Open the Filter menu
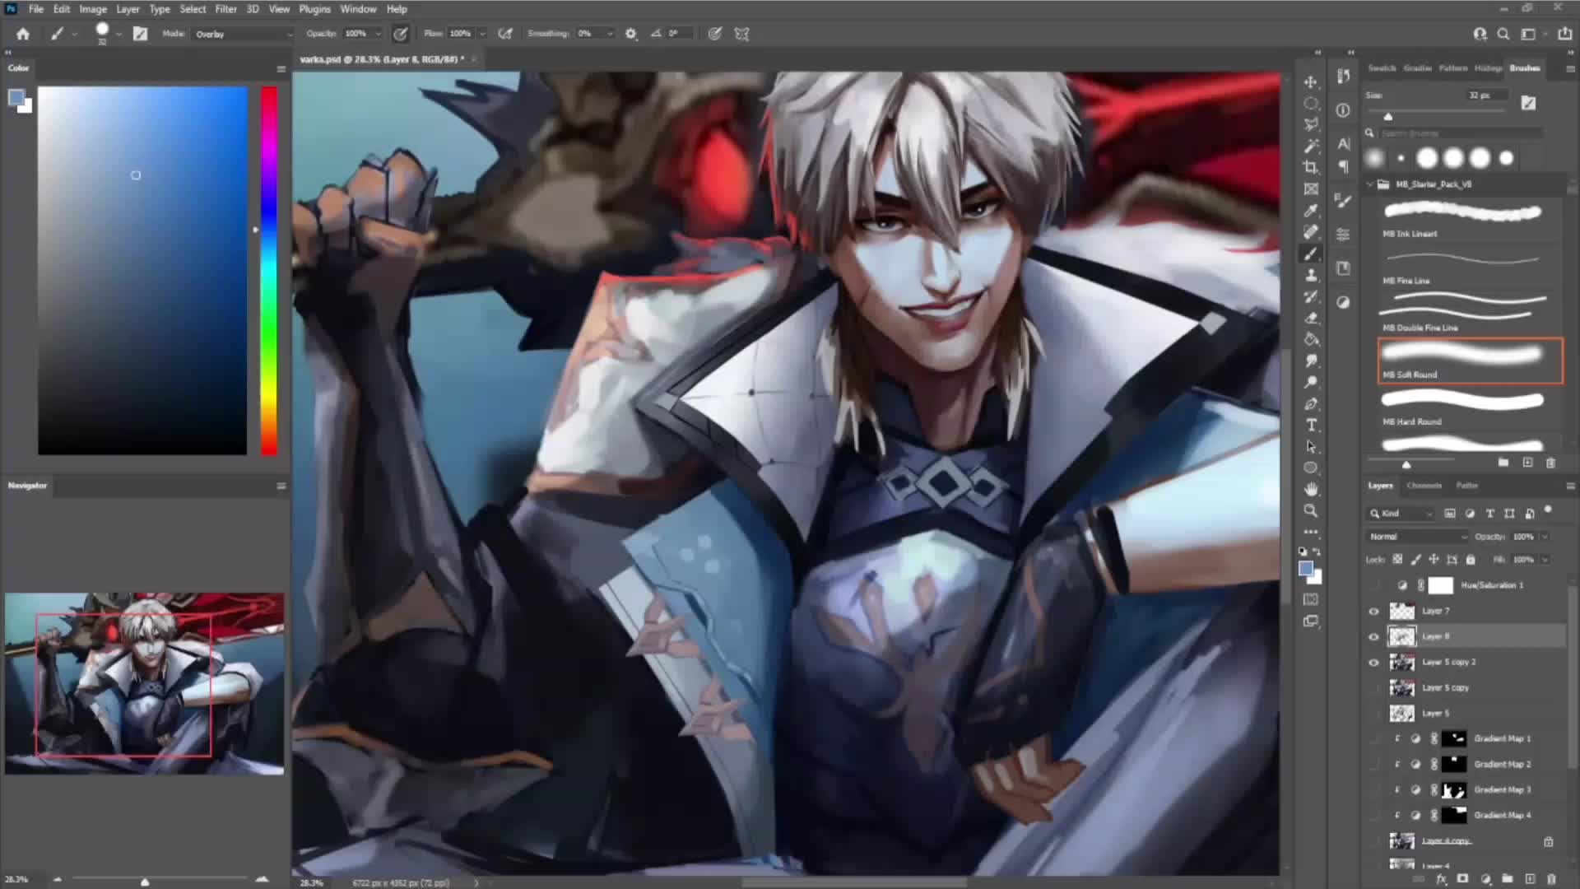 (x=225, y=9)
